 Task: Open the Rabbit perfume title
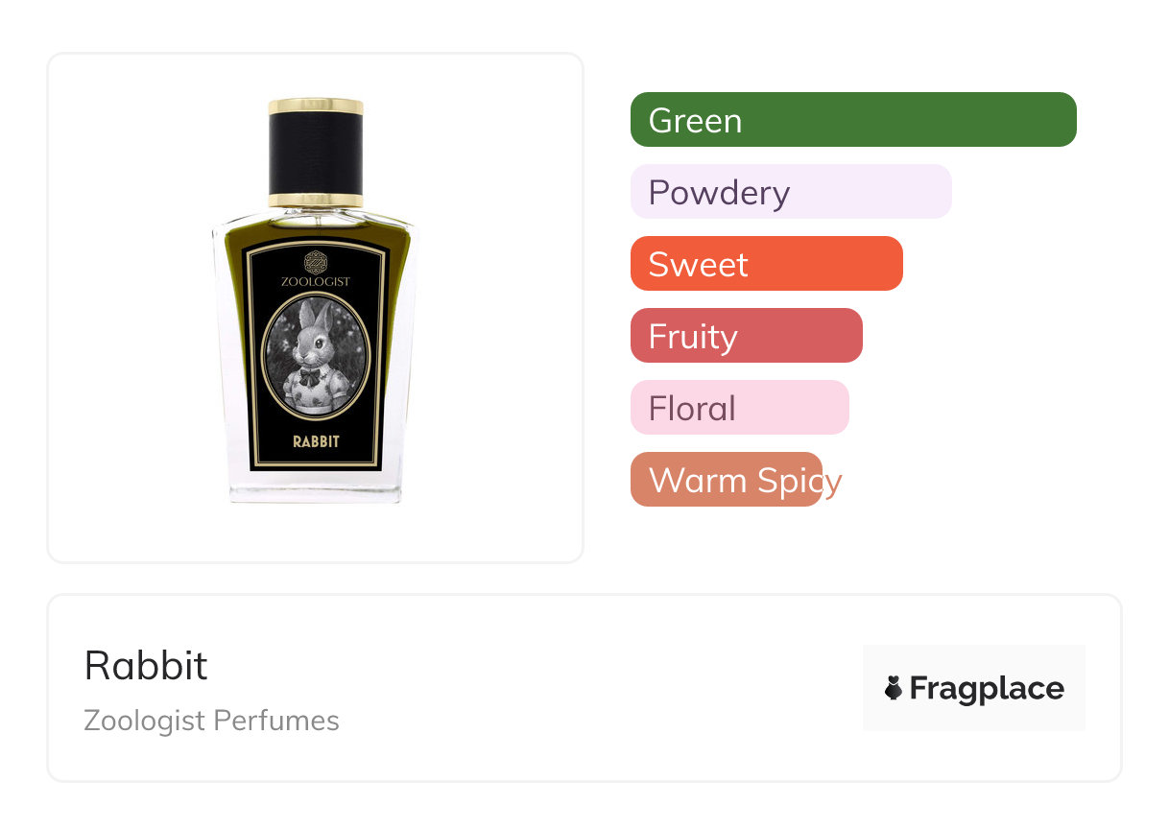(x=146, y=665)
